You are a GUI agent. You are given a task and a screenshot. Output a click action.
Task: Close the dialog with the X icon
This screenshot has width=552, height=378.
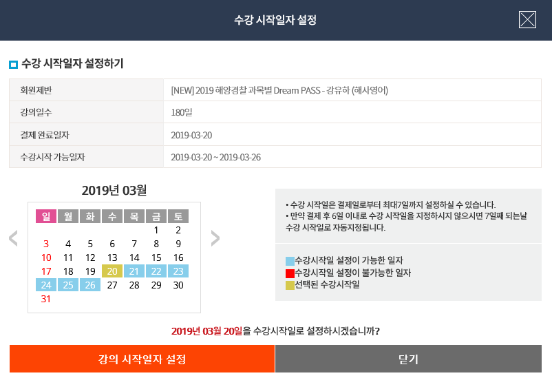527,20
